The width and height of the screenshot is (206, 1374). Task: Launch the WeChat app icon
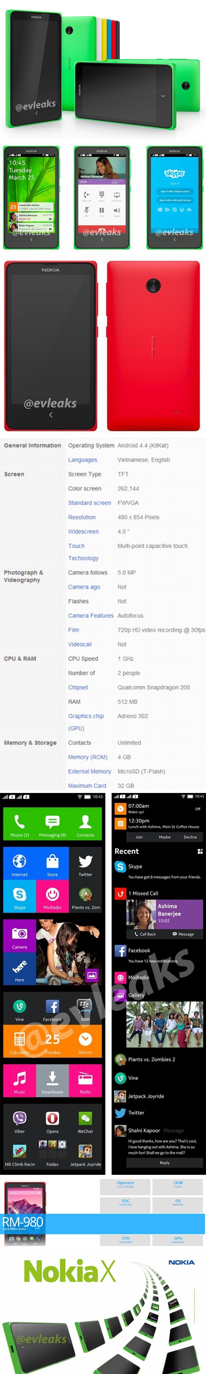(x=85, y=1120)
